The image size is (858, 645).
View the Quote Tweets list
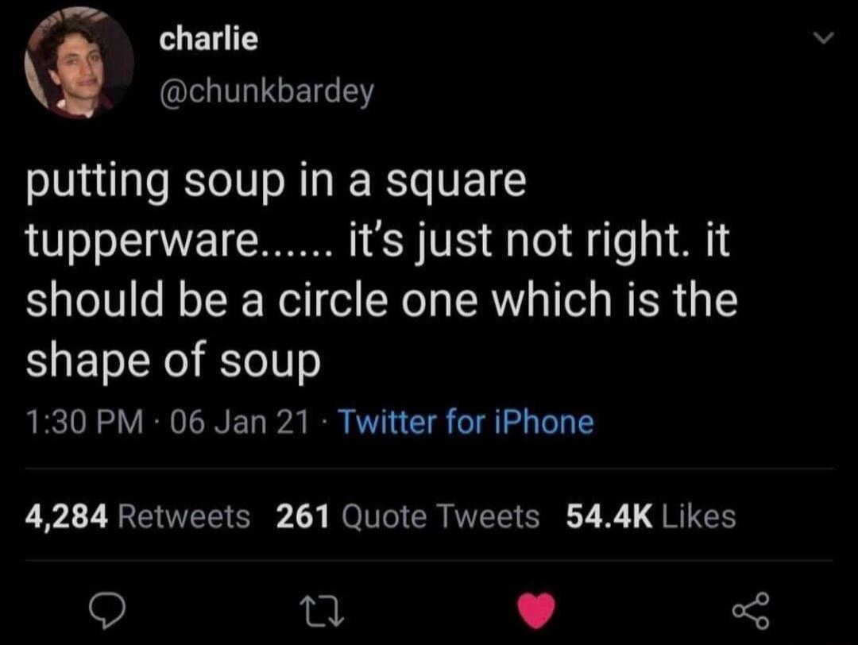click(x=440, y=516)
